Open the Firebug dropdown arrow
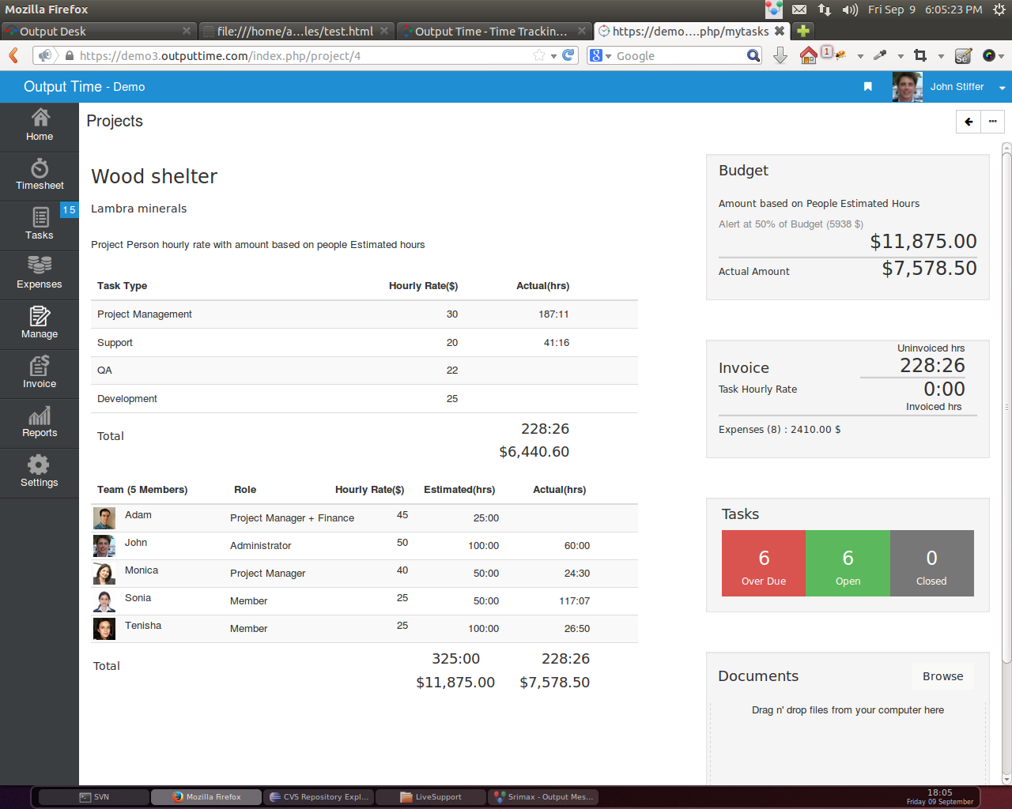This screenshot has height=809, width=1012. pyautogui.click(x=860, y=56)
